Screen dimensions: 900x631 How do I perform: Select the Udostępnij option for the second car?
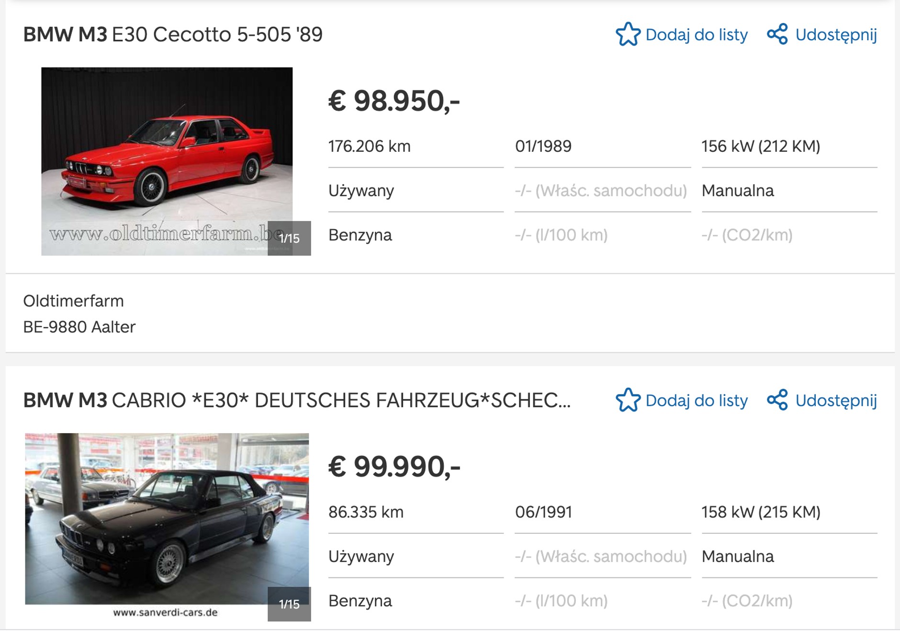[x=836, y=401]
